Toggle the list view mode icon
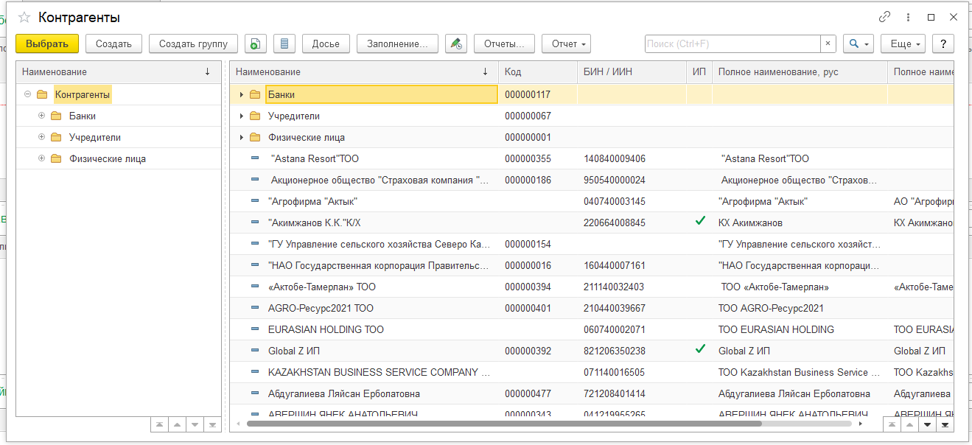Viewport: 972px width, 445px height. coord(284,44)
